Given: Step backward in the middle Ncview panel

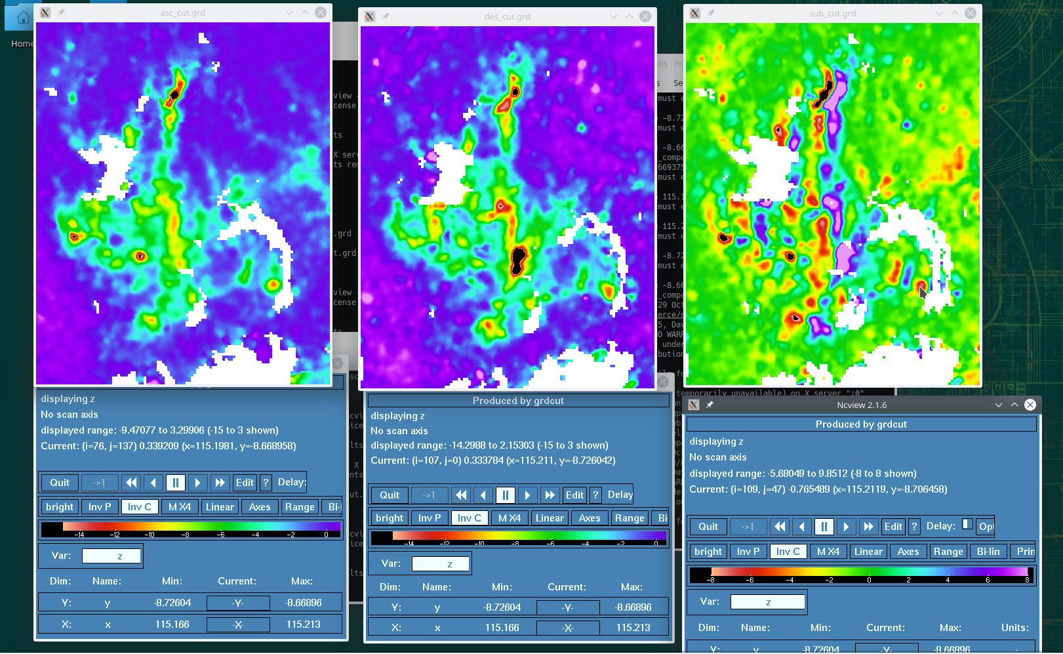Looking at the screenshot, I should point(483,495).
